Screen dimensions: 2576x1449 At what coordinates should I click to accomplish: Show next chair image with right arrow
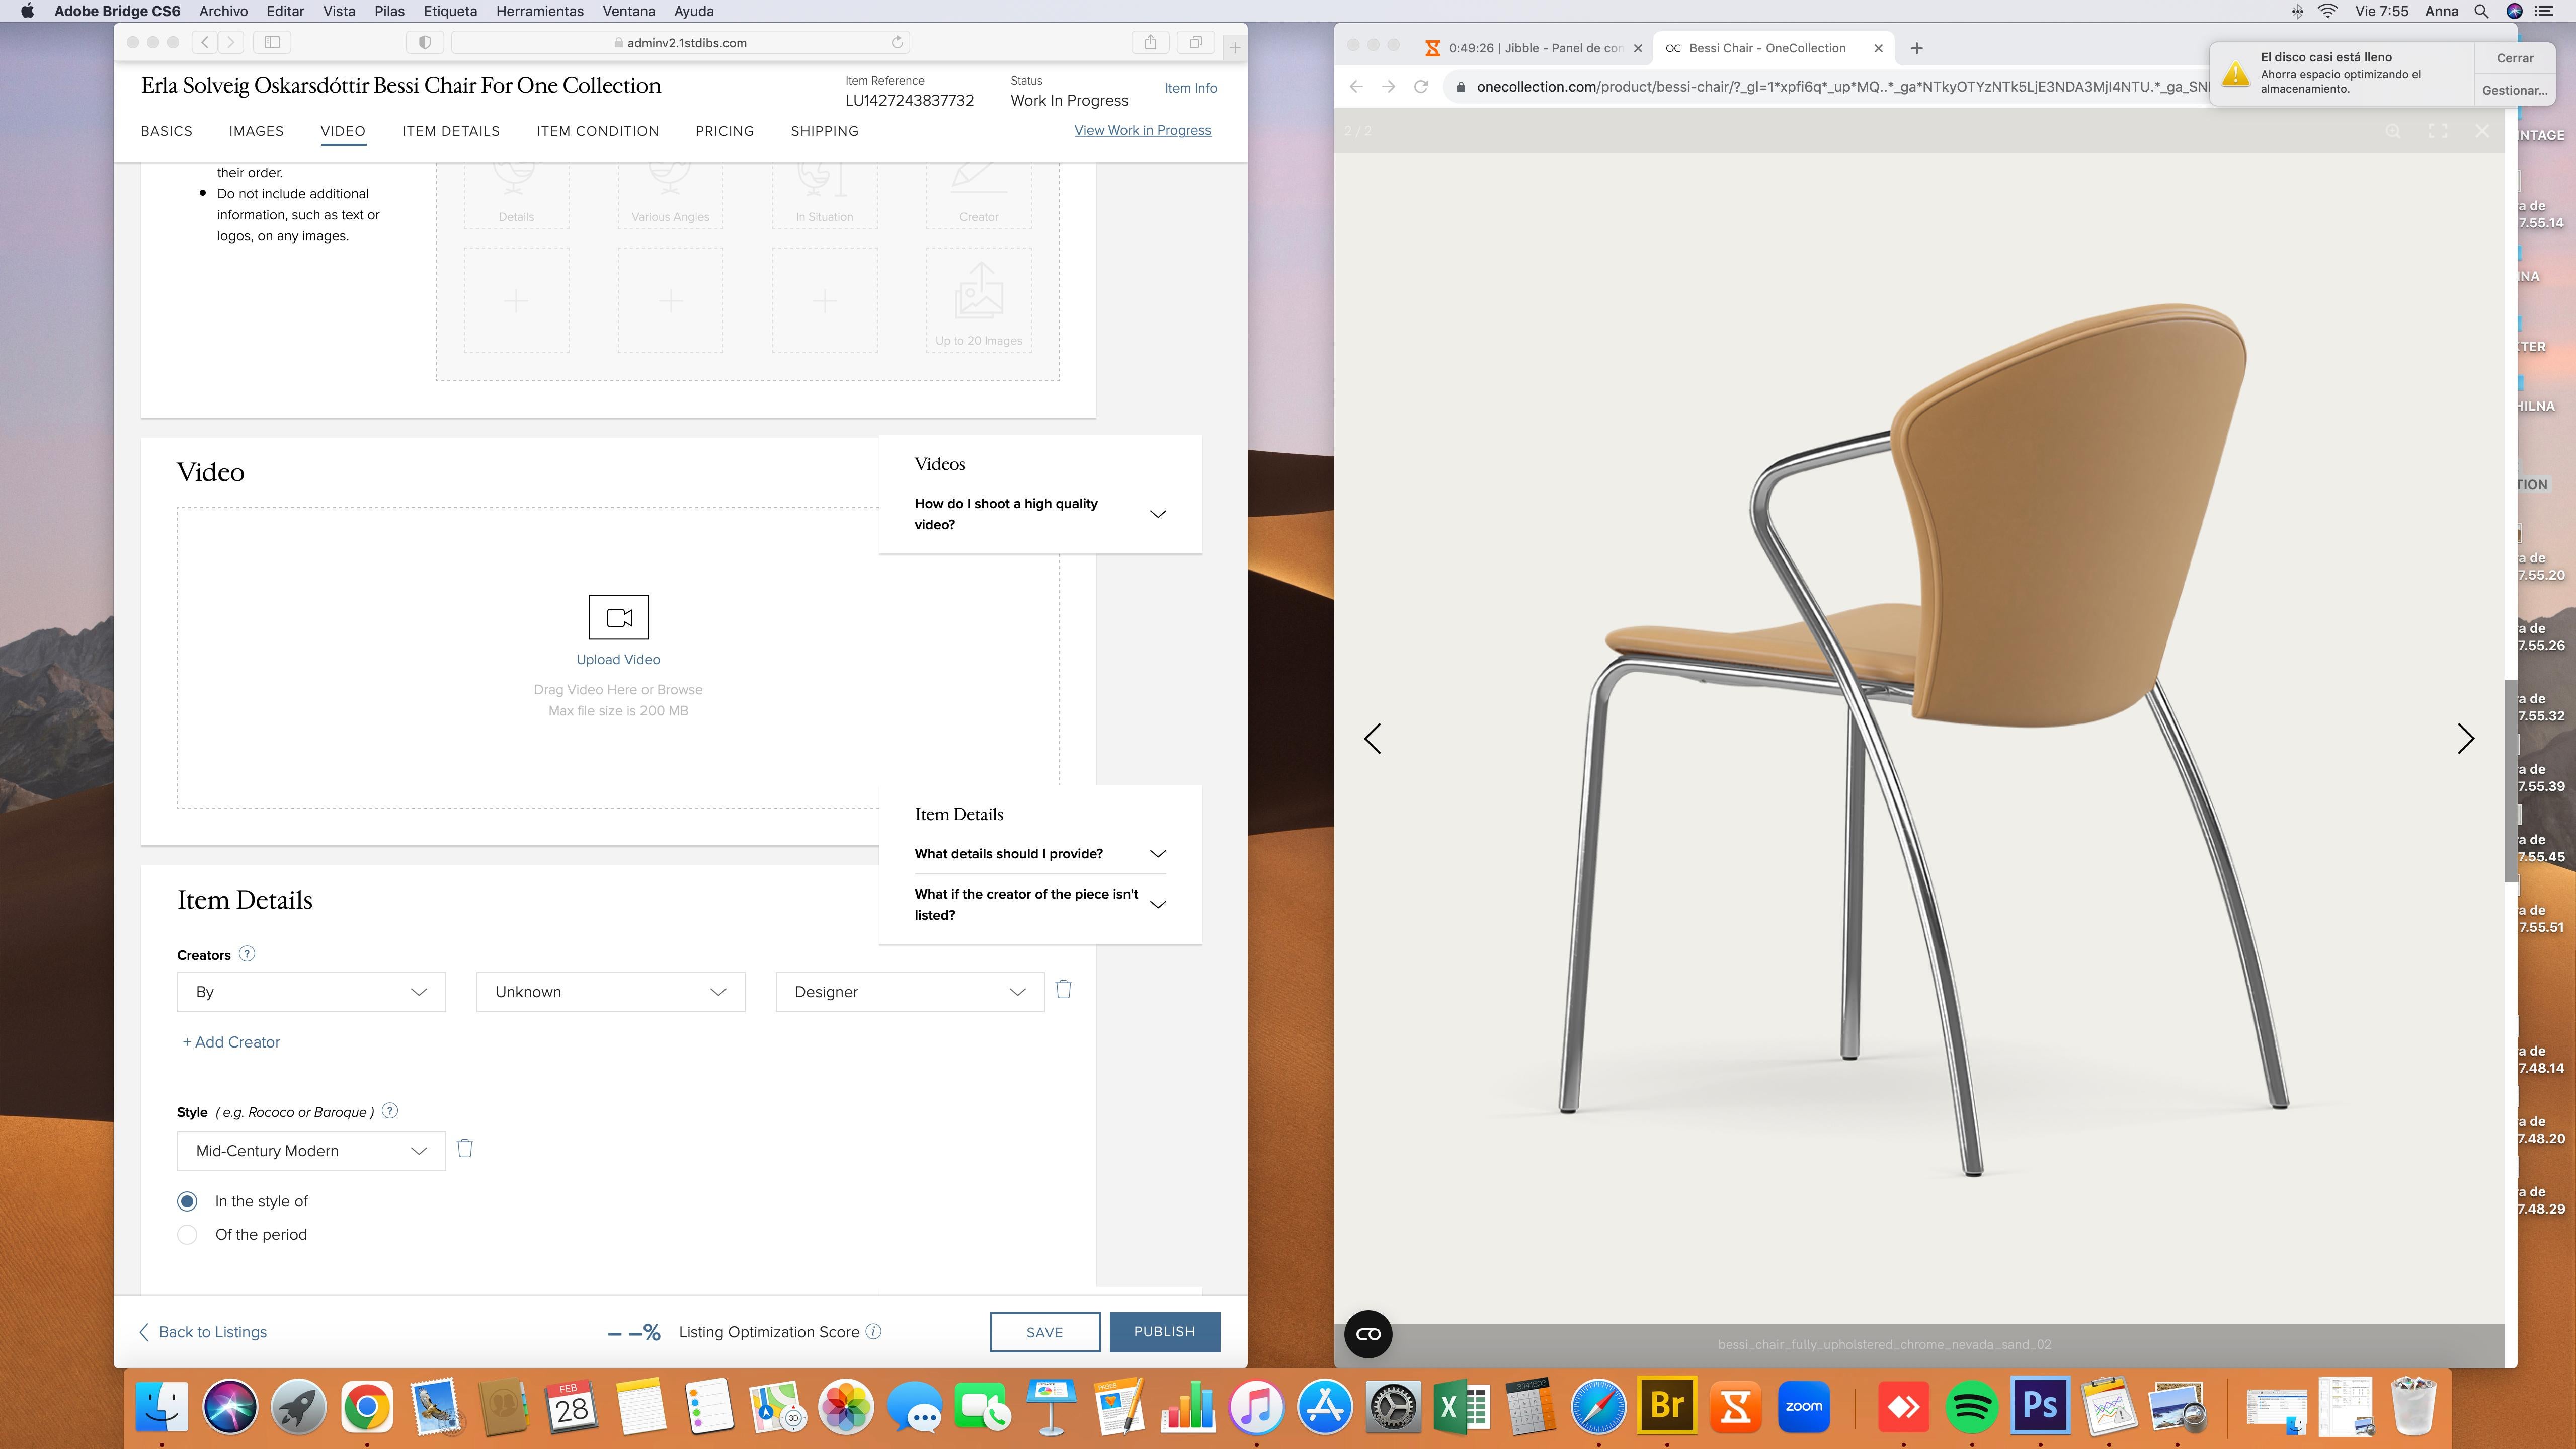[x=2466, y=739]
